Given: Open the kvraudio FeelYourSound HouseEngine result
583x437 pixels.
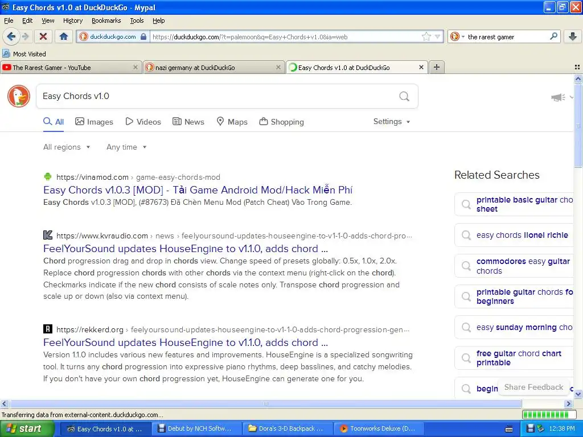Looking at the screenshot, I should 186,249.
